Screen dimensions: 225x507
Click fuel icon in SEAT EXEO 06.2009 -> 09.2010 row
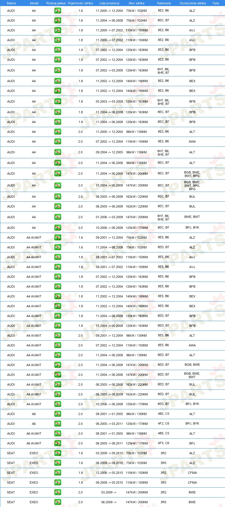point(58,463)
